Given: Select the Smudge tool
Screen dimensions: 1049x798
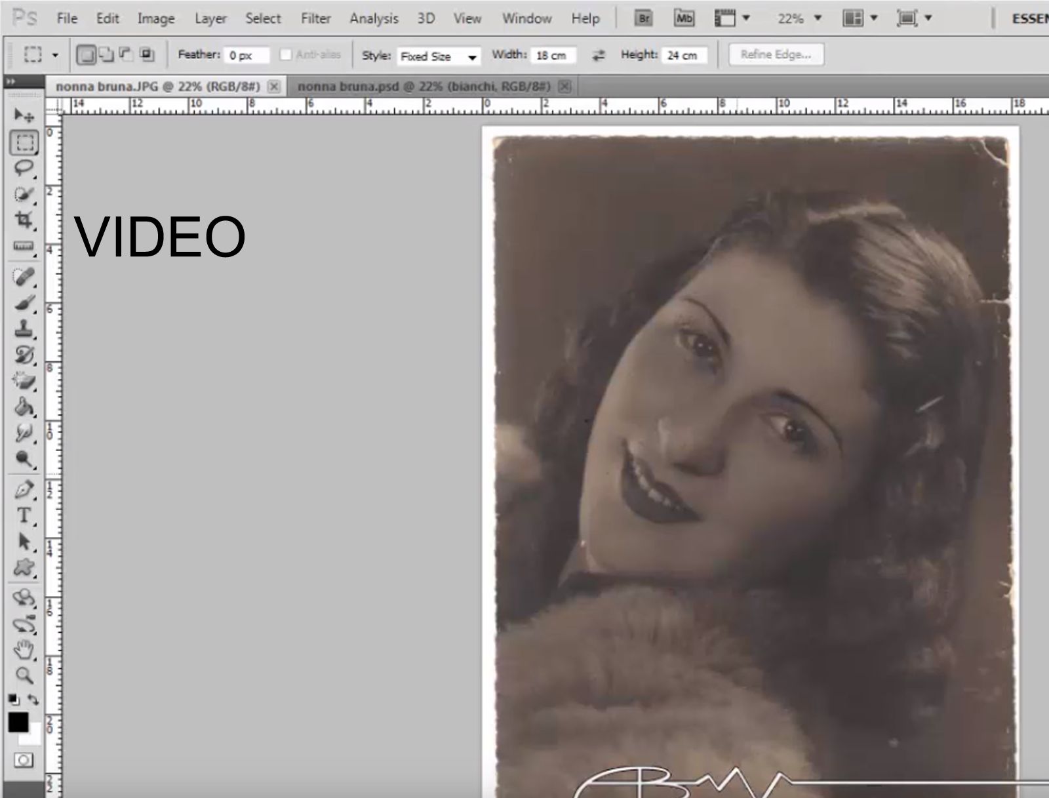Looking at the screenshot, I should click(24, 433).
